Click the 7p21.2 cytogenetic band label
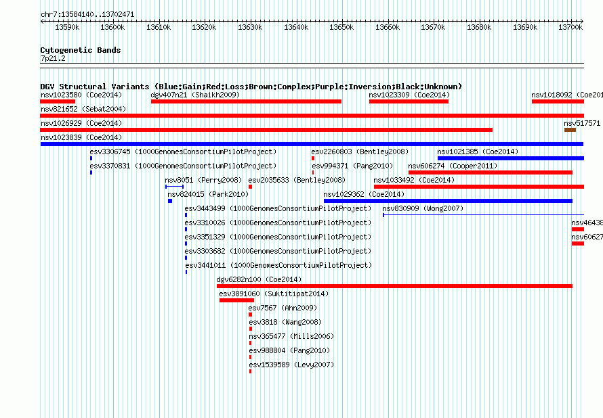The width and height of the screenshot is (603, 418). [x=53, y=58]
